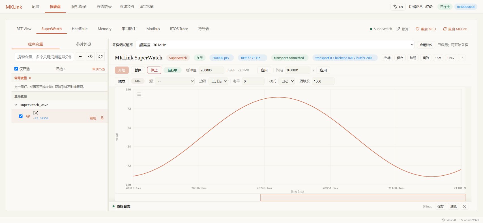Image resolution: width=483 pixels, height=223 pixels.
Task: Uncheck the superwatch_wave [0] checkbox
Action: click(x=21, y=116)
